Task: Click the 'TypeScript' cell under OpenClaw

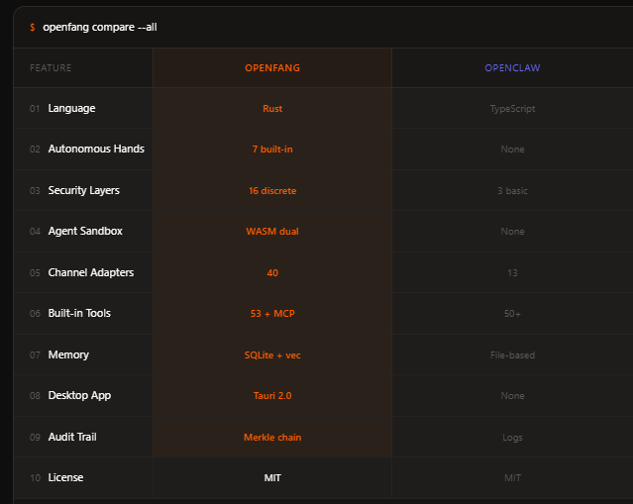Action: click(513, 109)
